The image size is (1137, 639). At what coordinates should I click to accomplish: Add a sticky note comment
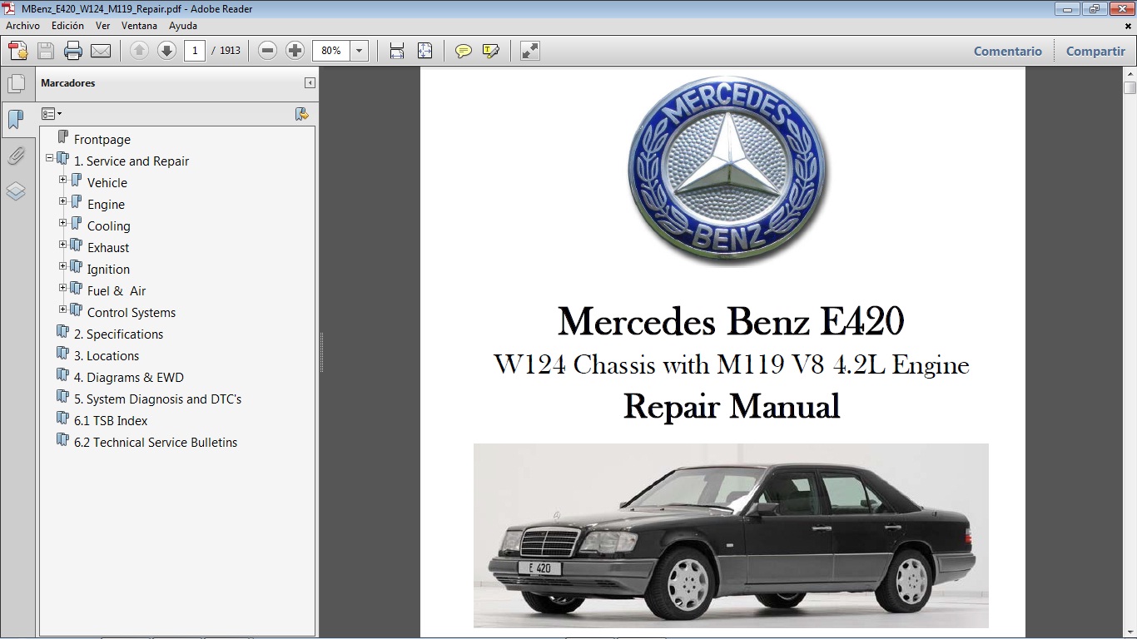pos(464,51)
